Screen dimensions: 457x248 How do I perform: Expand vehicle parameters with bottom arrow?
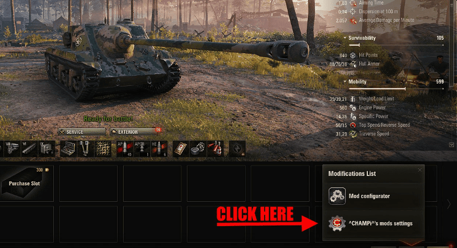(452, 145)
